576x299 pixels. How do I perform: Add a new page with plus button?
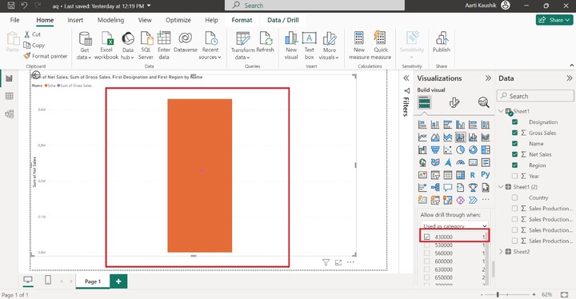(x=118, y=281)
